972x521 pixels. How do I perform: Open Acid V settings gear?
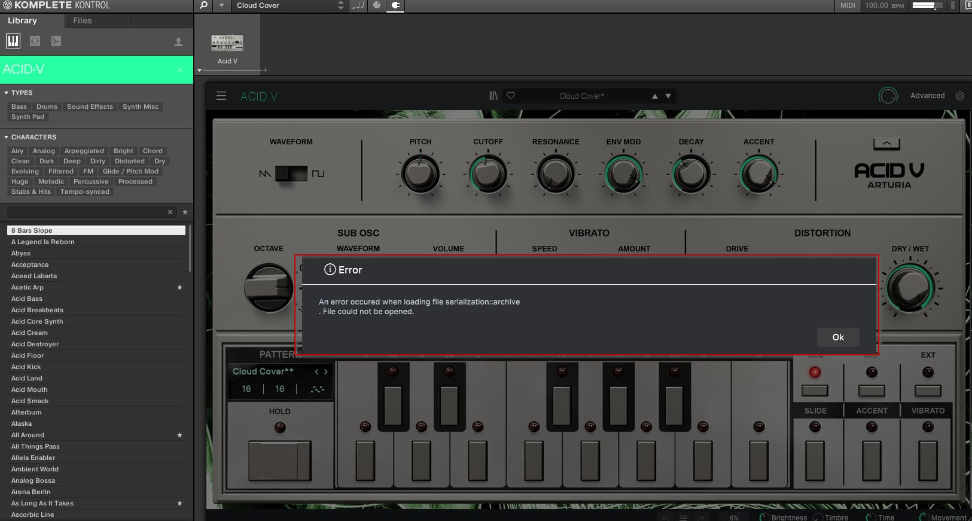[960, 96]
